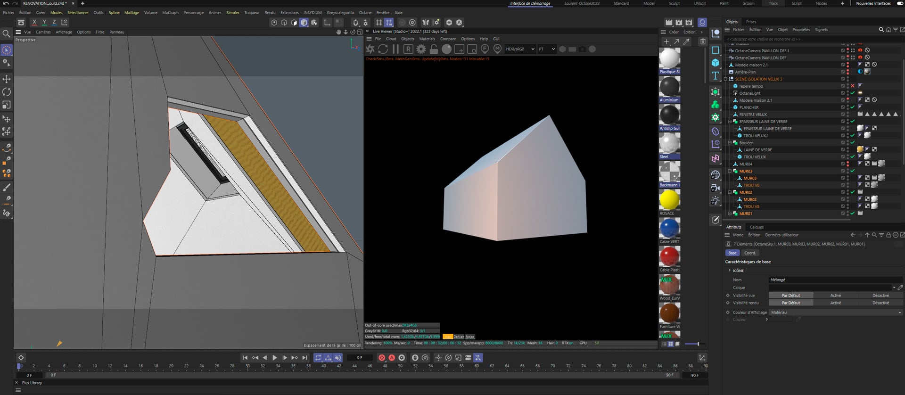Toggle red X enable for repere tempo
This screenshot has width=905, height=395.
[852, 86]
